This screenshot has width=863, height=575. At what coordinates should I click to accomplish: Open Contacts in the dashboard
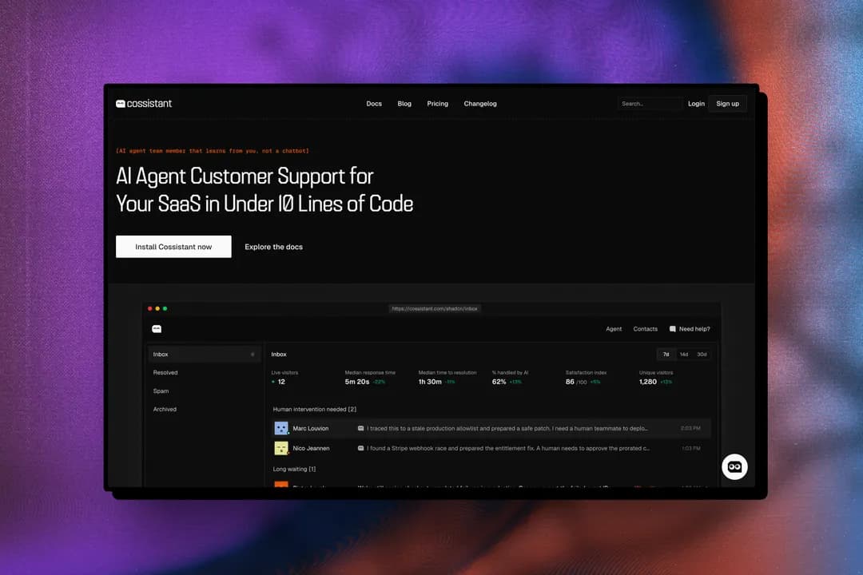click(645, 329)
